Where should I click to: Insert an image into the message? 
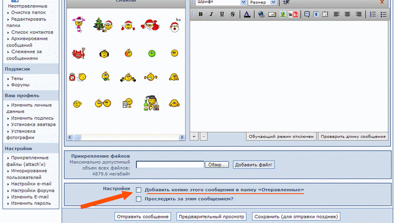coord(283,14)
